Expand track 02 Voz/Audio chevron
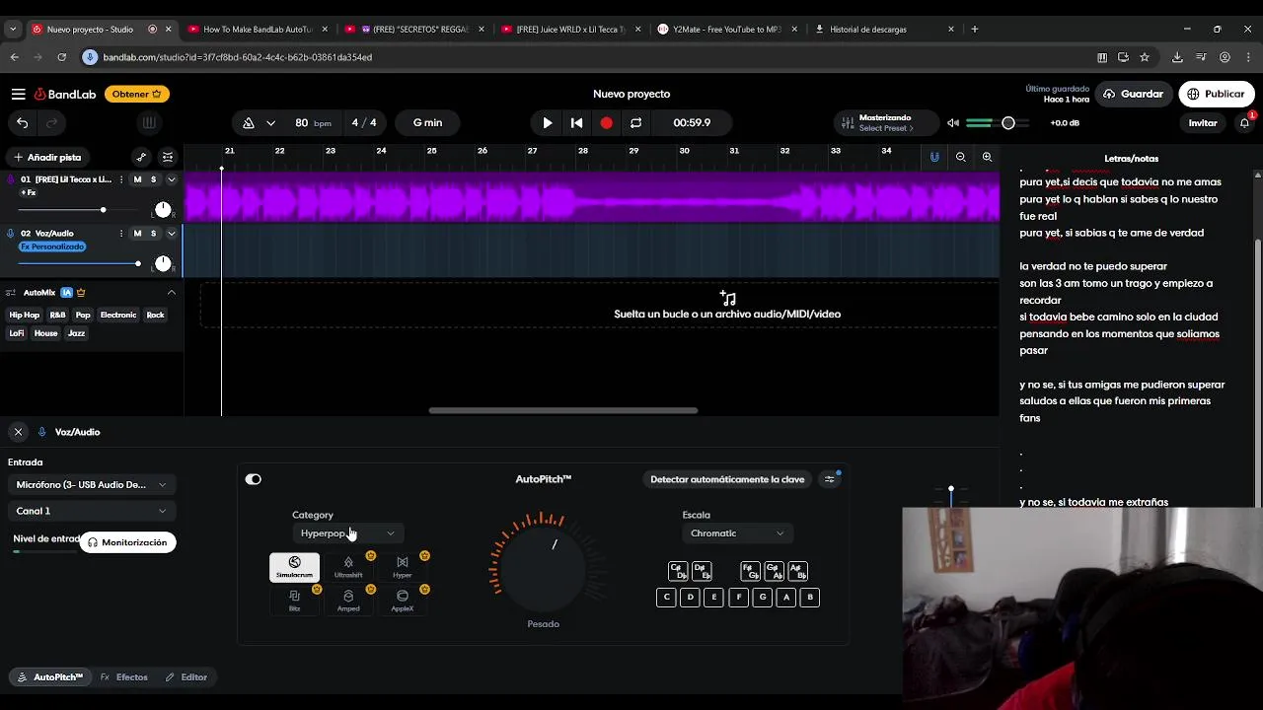 tap(171, 234)
